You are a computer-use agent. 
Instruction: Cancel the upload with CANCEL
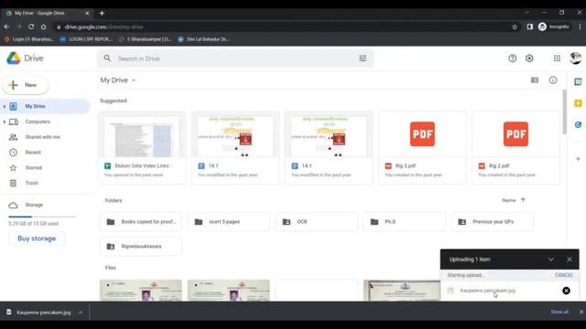(x=564, y=275)
